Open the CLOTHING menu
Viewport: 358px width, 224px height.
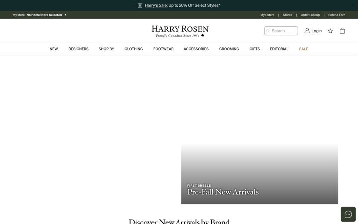point(134,49)
